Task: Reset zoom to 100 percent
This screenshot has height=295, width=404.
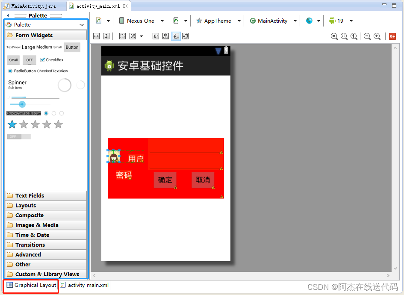Action: (354, 36)
